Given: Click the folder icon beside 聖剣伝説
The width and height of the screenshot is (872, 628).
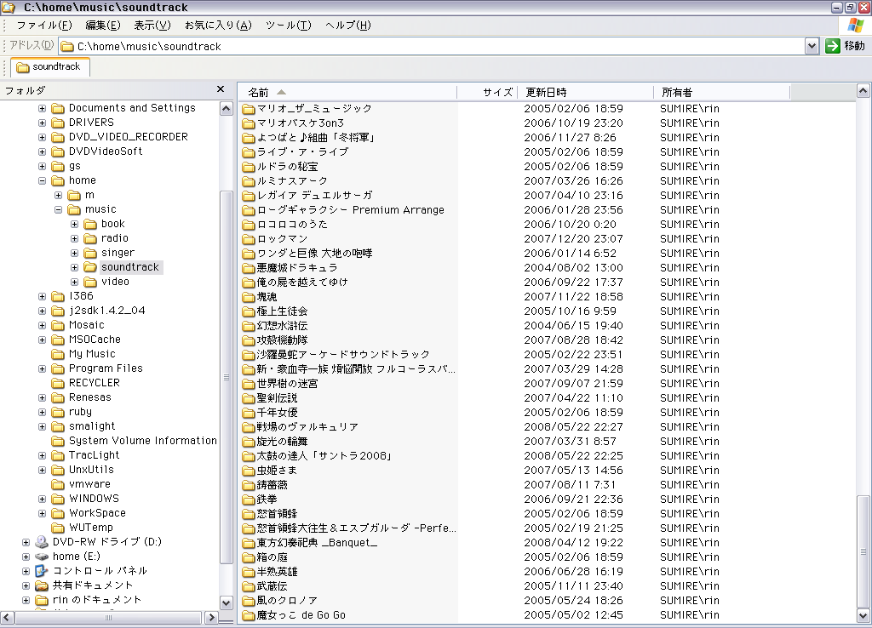Looking at the screenshot, I should (249, 398).
